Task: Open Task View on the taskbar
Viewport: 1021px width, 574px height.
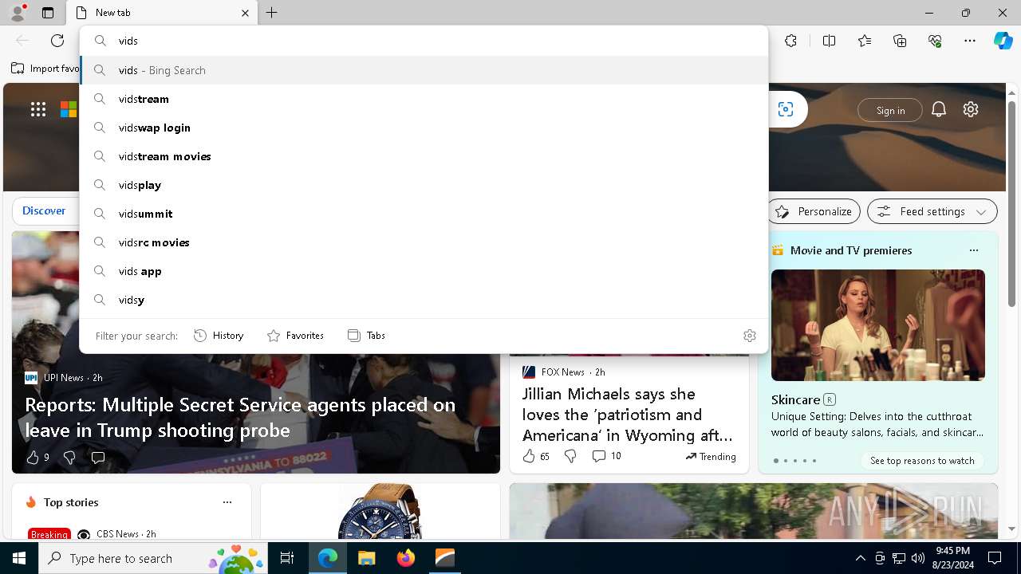Action: point(287,558)
